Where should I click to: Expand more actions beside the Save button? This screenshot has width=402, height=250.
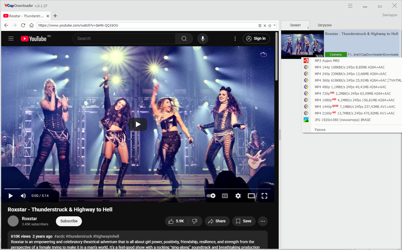263,221
